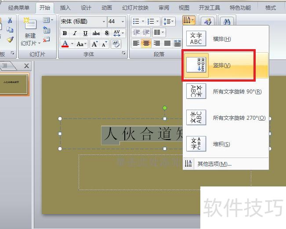This screenshot has width=286, height=229.
Task: Click the New Slide button icon
Action: pos(30,24)
